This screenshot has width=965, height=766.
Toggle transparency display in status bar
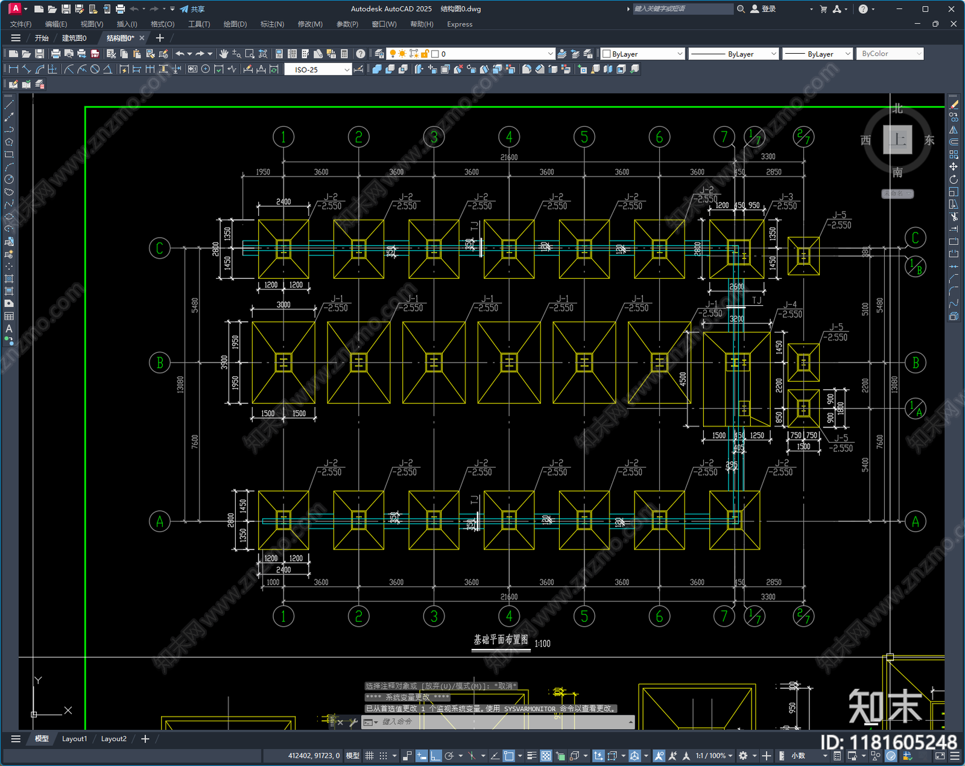[546, 756]
